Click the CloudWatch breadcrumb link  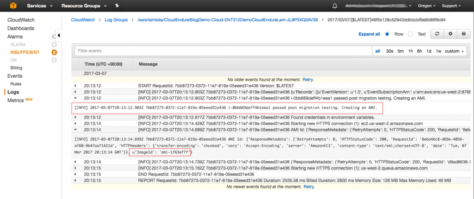[83, 20]
